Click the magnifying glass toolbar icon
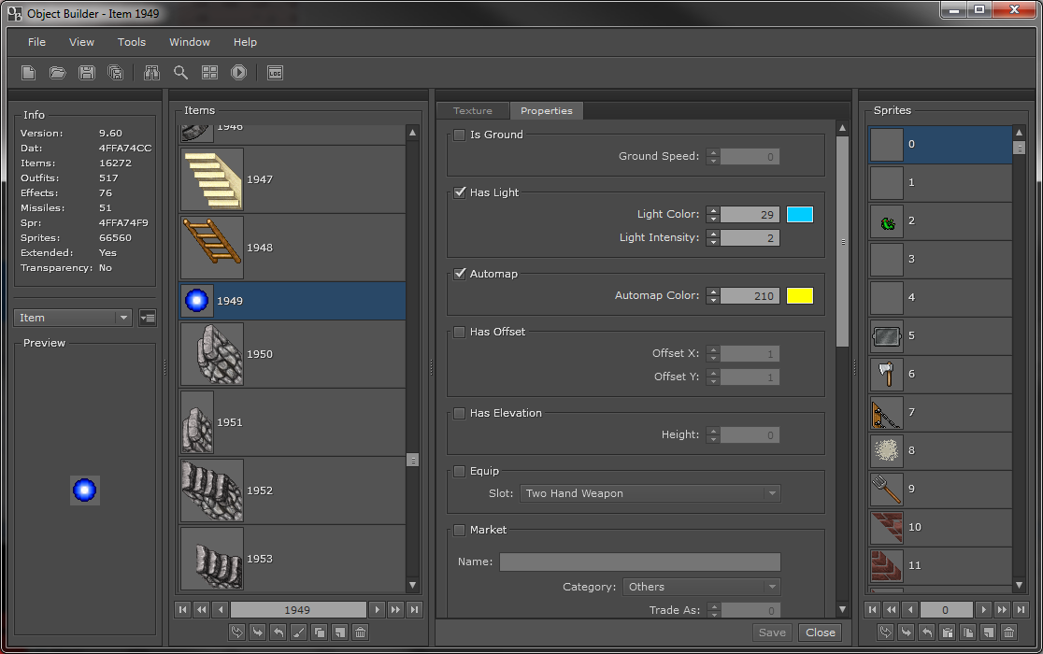 point(181,73)
